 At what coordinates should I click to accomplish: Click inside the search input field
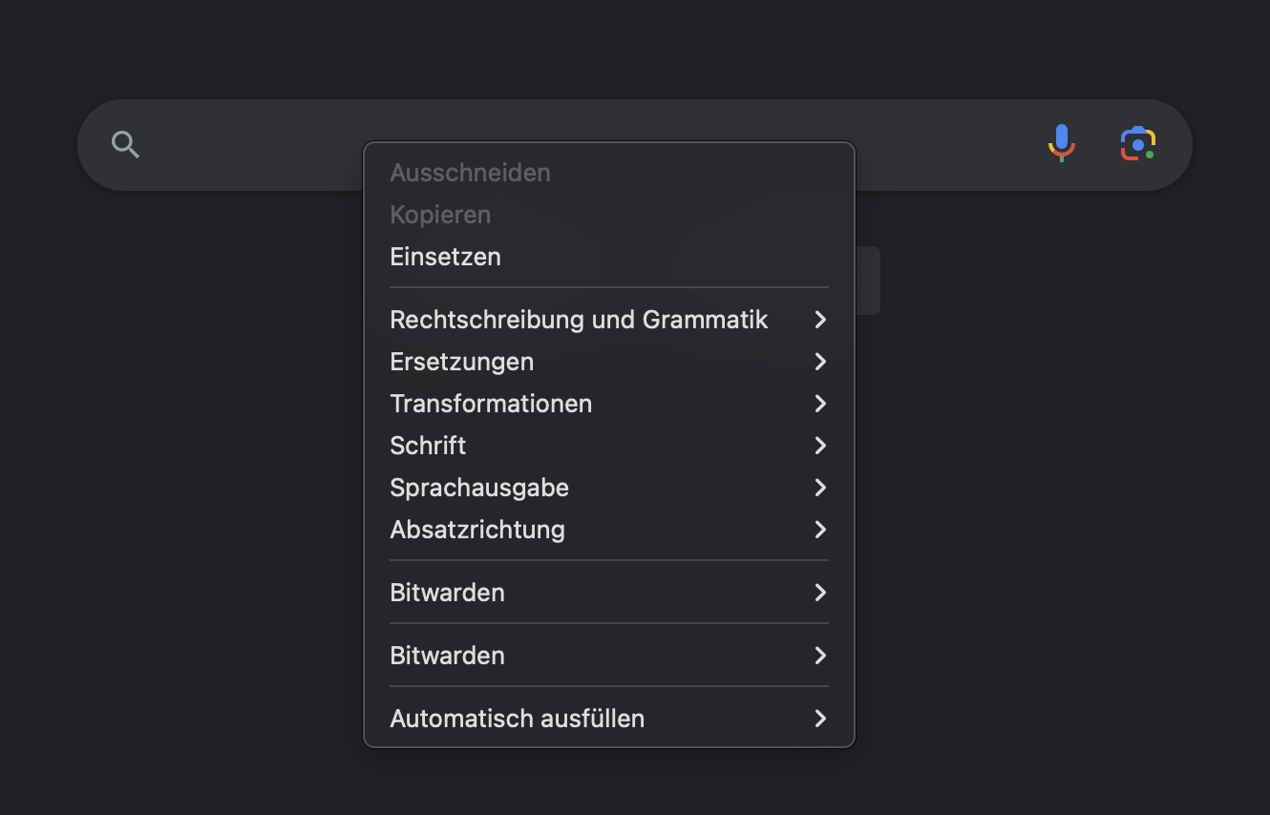(258, 144)
